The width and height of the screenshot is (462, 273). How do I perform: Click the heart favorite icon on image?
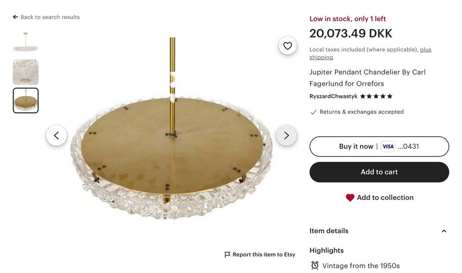click(287, 46)
